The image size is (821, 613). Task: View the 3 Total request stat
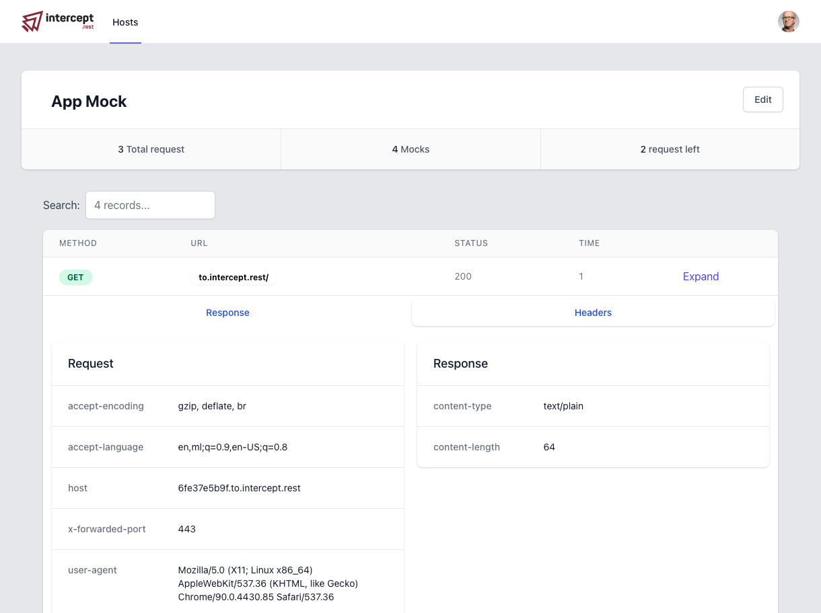pyautogui.click(x=151, y=149)
